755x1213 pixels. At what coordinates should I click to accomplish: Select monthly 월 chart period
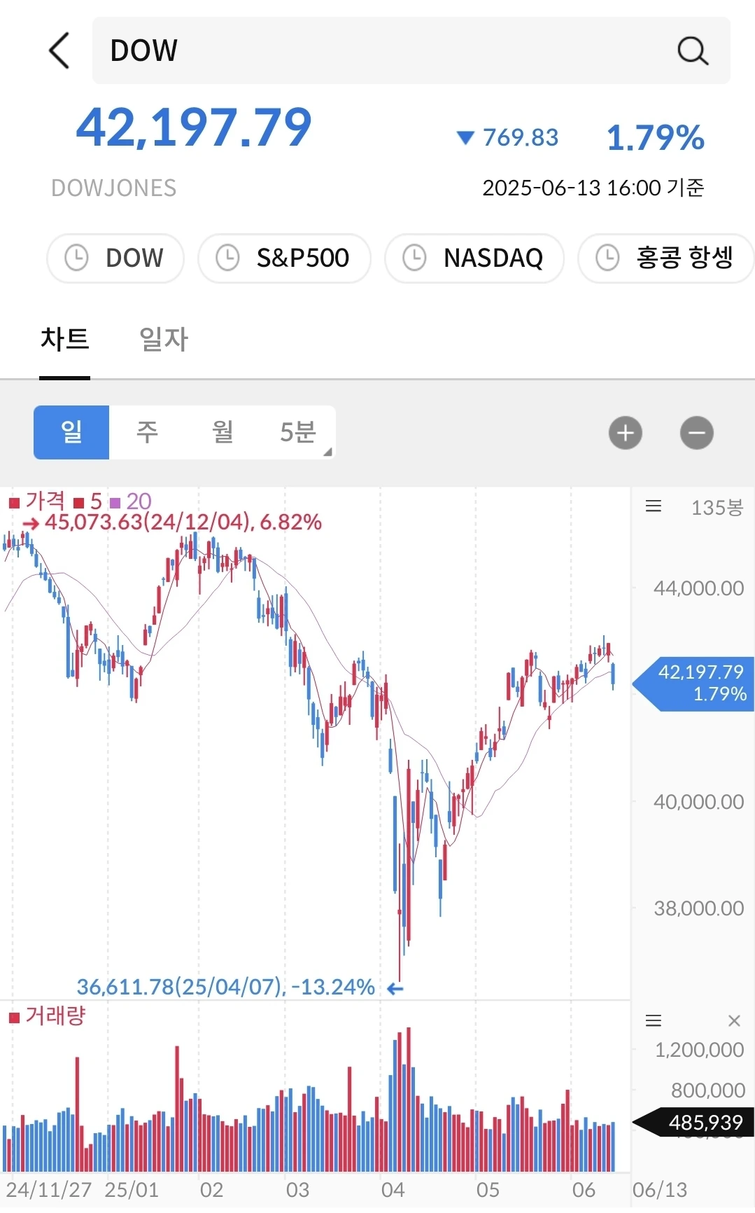pos(223,432)
